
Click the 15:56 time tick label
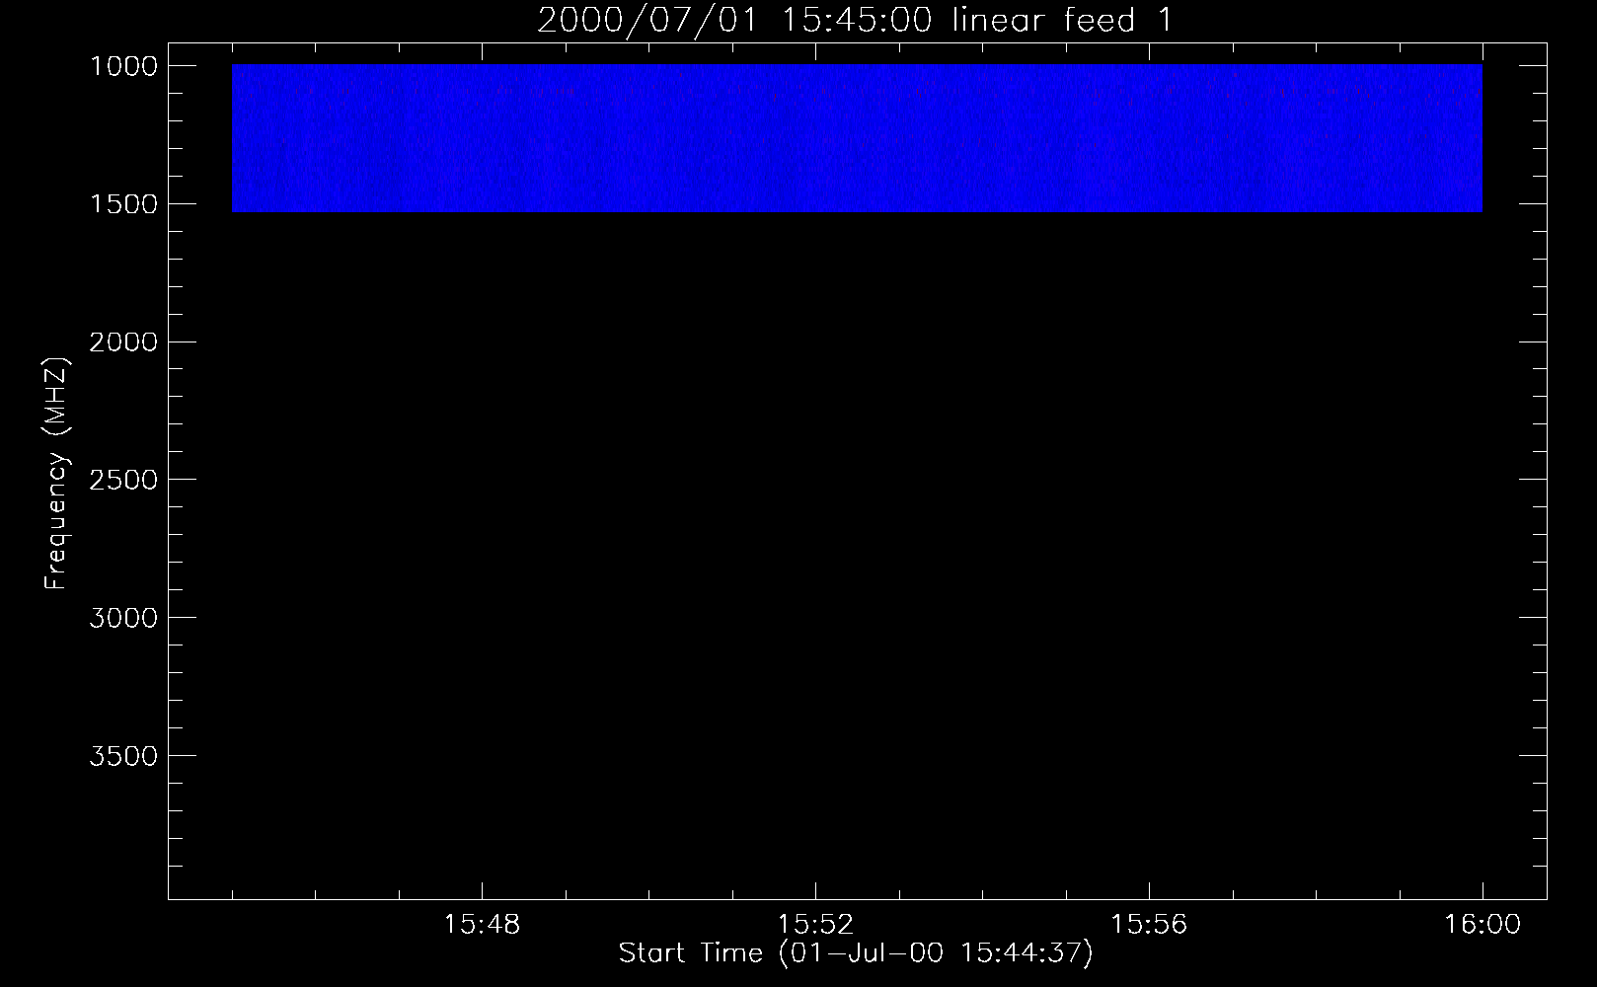[1149, 925]
